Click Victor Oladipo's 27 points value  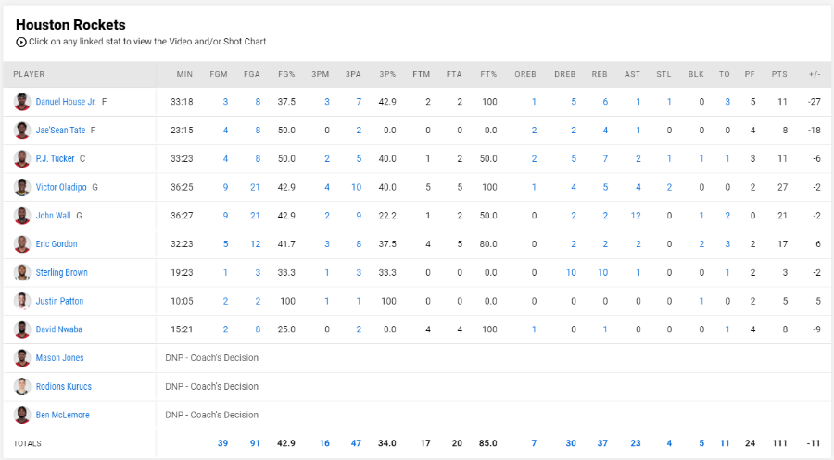click(x=782, y=187)
